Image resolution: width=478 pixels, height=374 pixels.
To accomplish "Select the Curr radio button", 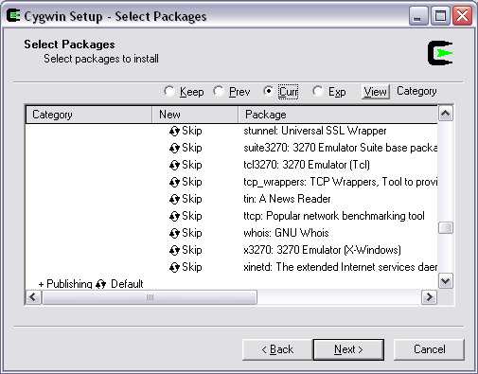I will point(268,92).
